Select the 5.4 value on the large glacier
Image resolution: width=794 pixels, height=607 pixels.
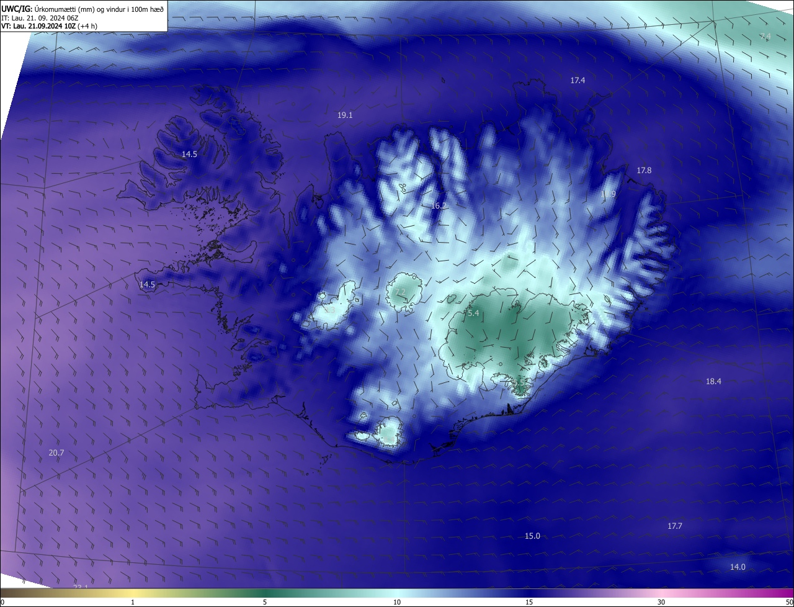pyautogui.click(x=473, y=313)
